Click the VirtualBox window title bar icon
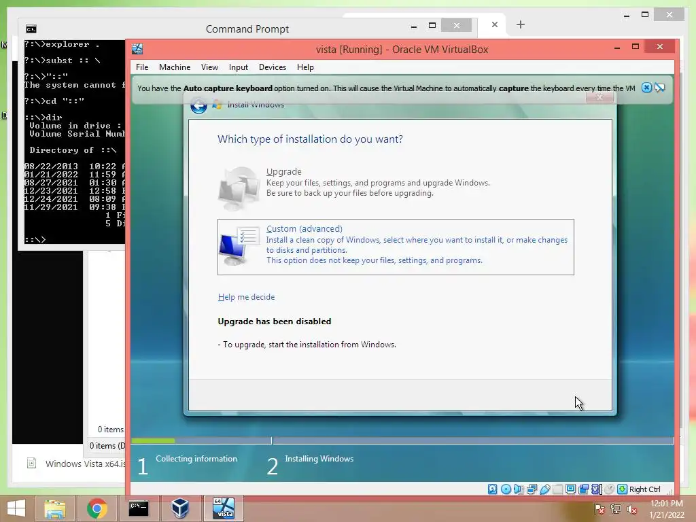 click(137, 49)
